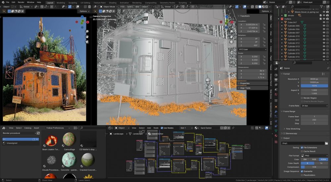Toggle the Use Nodes checkbox

pos(162,128)
